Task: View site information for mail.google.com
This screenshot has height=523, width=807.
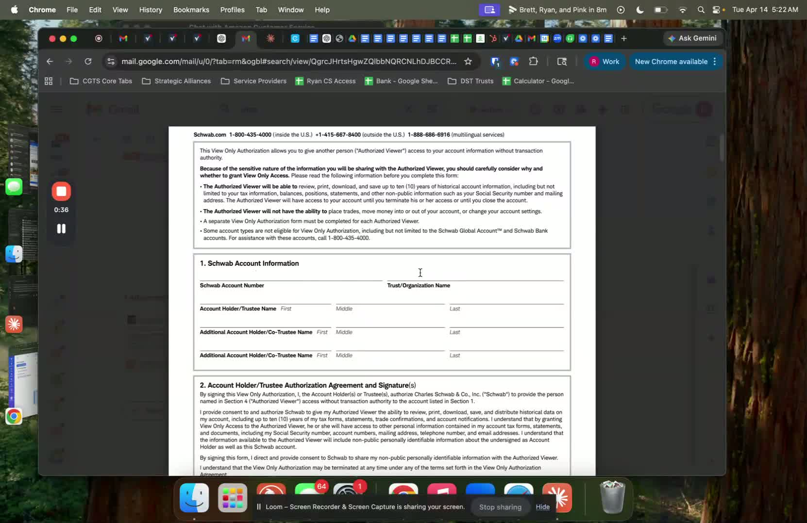Action: [x=111, y=62]
